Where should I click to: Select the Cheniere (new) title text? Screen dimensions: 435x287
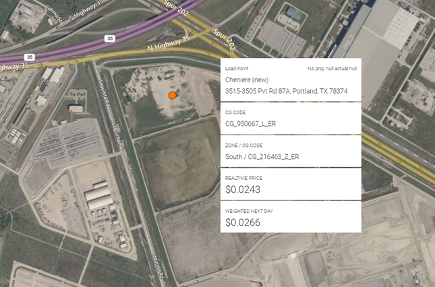click(246, 80)
